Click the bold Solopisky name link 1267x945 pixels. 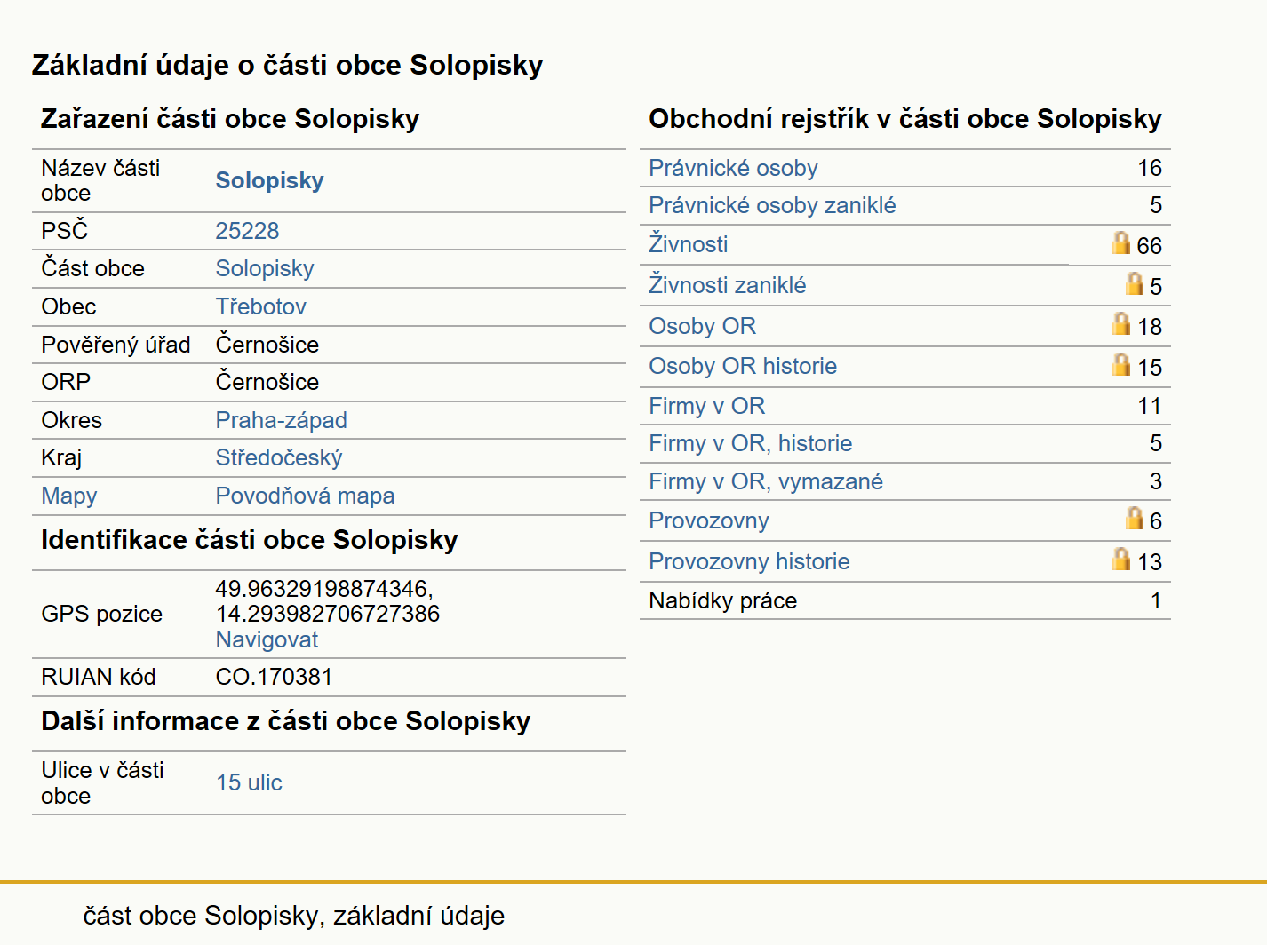(269, 180)
